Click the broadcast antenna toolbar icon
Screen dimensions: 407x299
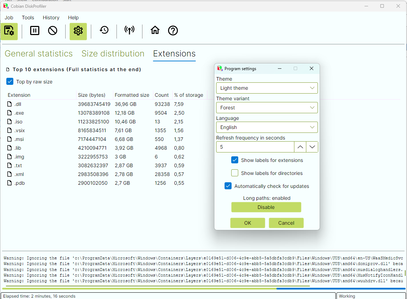click(x=129, y=30)
